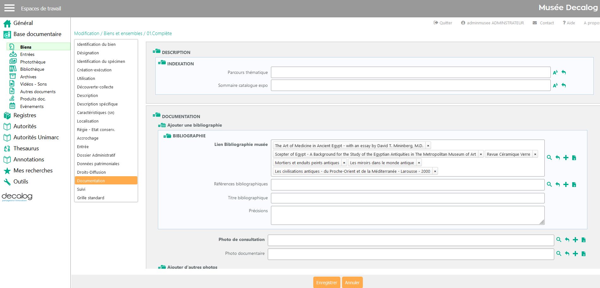Image resolution: width=600 pixels, height=288 pixels.
Task: Collapse the DESCRIPTION section
Action: click(x=156, y=51)
